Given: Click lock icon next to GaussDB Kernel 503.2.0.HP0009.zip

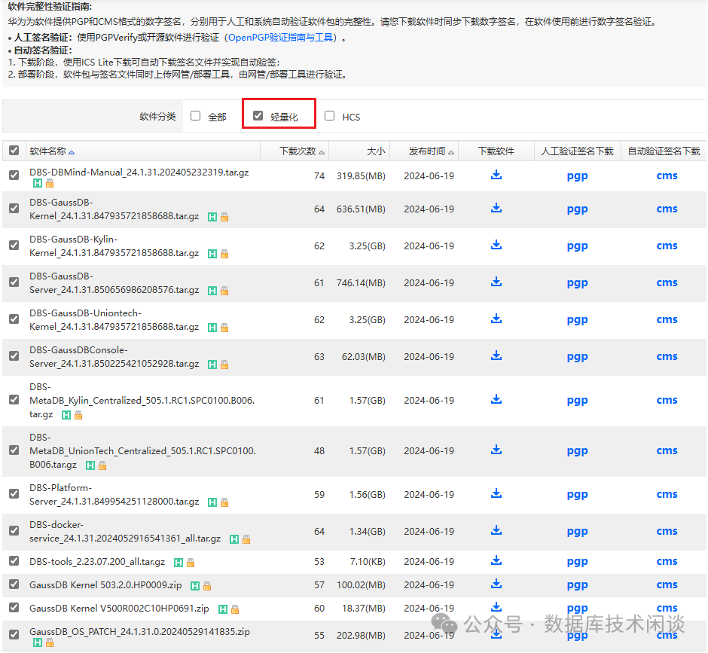Looking at the screenshot, I should click(x=207, y=586).
